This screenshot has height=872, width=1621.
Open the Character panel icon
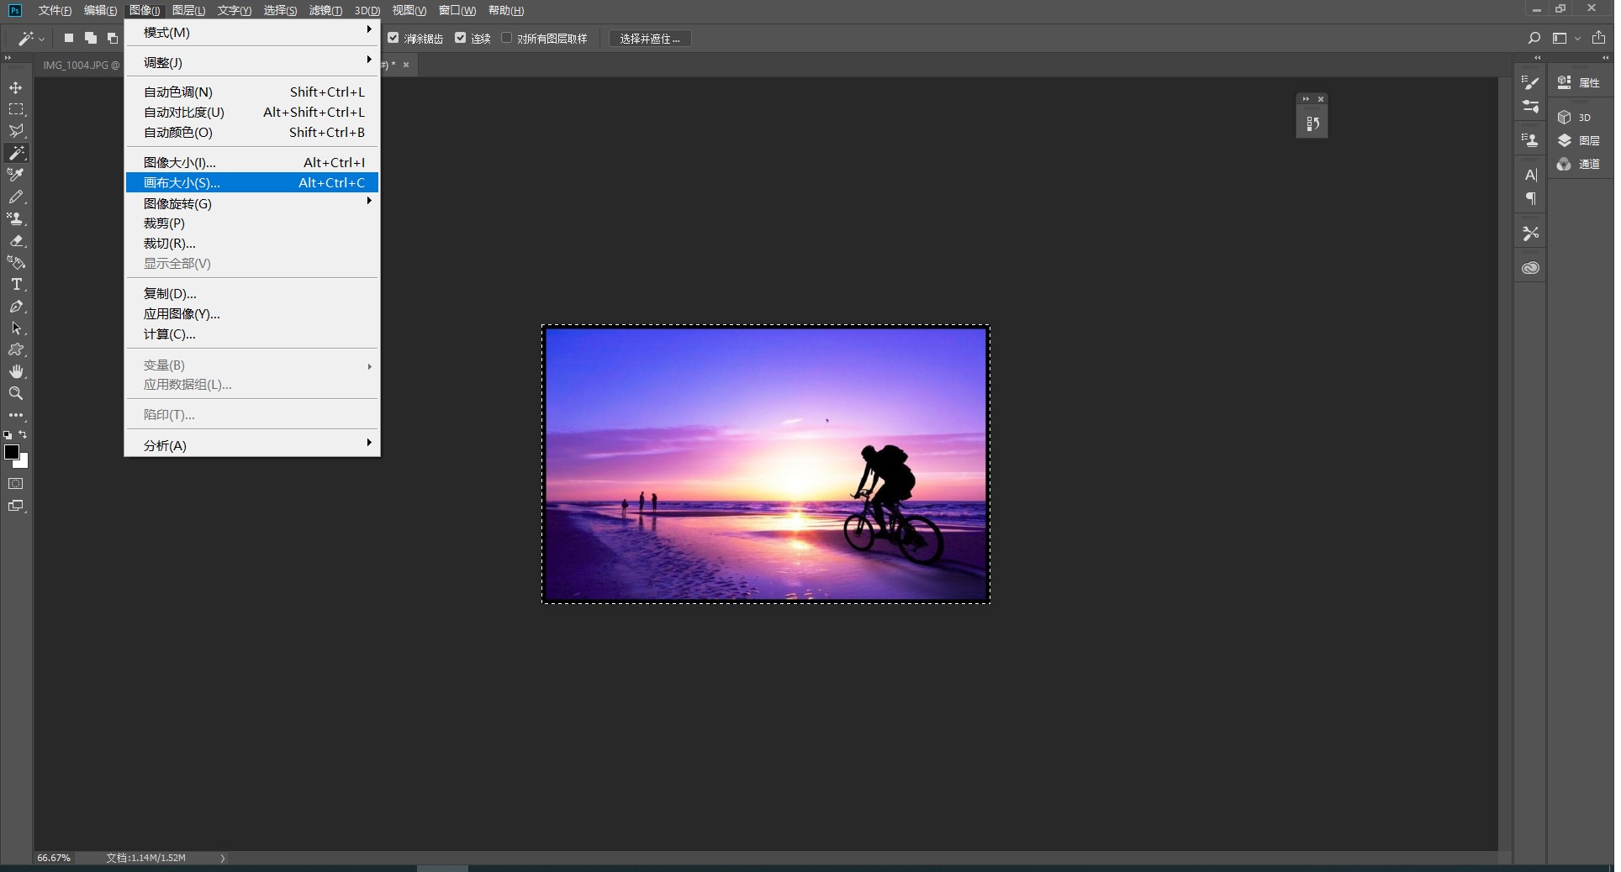point(1530,175)
